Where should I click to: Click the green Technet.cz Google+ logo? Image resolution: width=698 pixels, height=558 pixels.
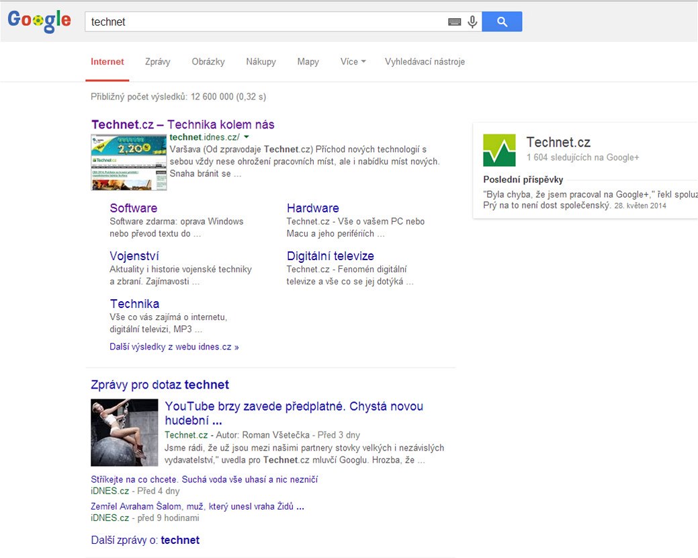pyautogui.click(x=499, y=150)
